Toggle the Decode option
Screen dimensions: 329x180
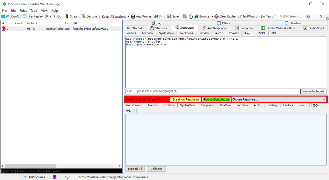(x=89, y=16)
